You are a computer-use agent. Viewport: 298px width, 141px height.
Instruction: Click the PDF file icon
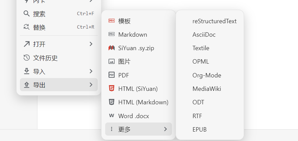(x=112, y=75)
